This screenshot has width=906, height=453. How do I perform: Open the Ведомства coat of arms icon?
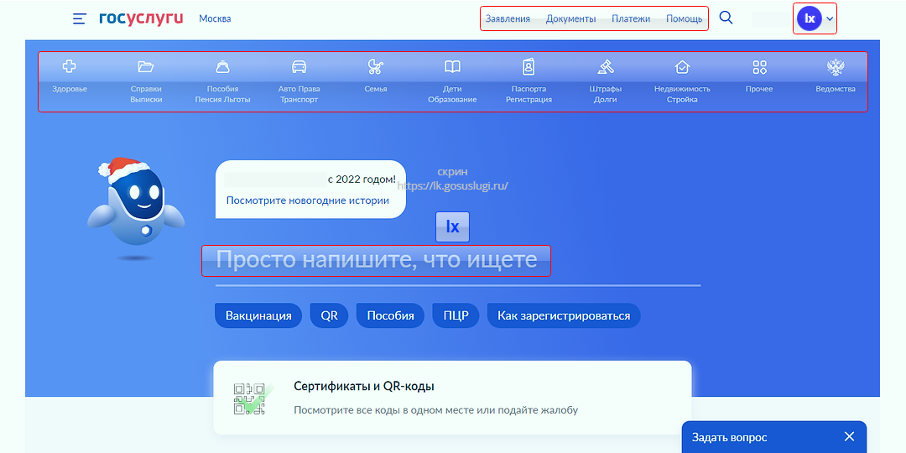[x=836, y=68]
